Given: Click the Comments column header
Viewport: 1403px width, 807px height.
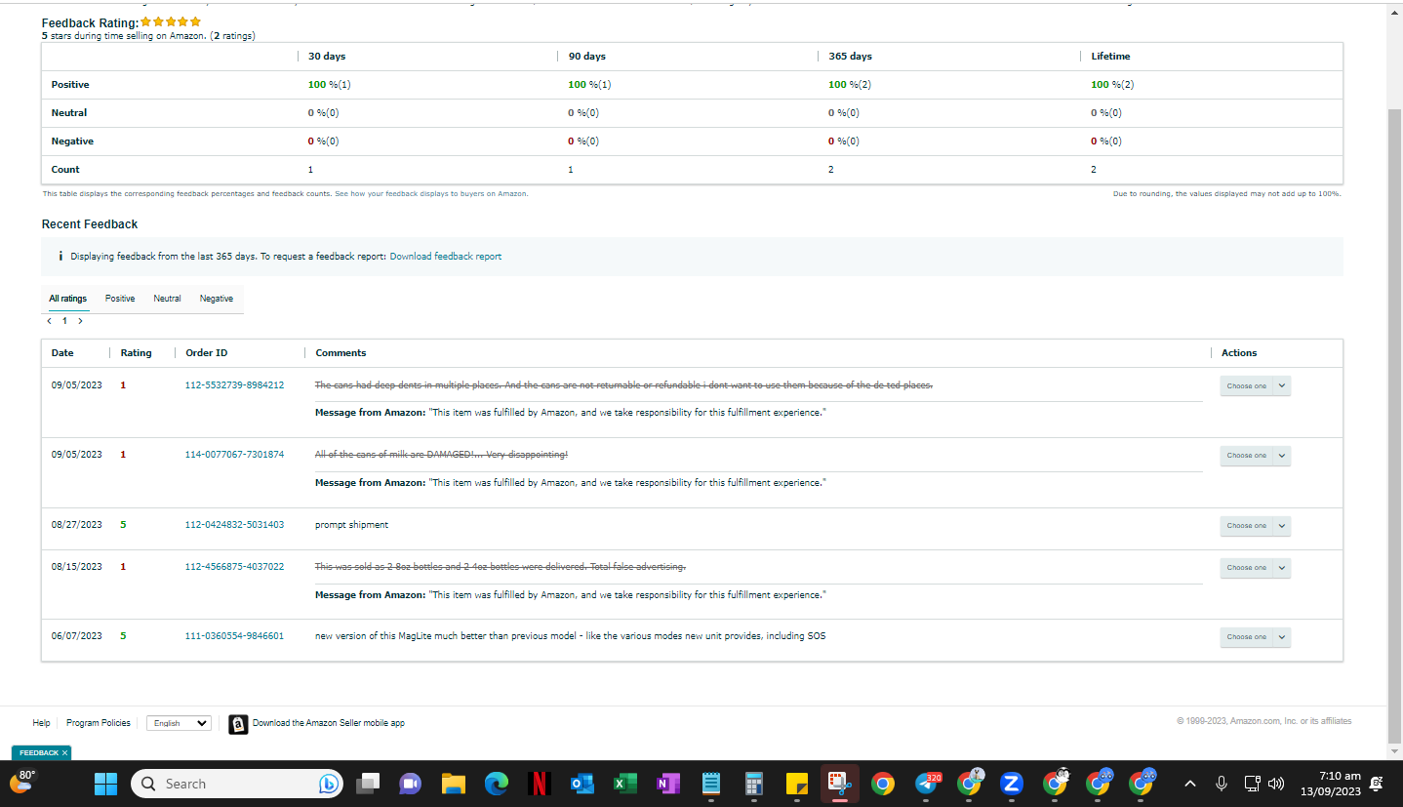Looking at the screenshot, I should (x=341, y=353).
